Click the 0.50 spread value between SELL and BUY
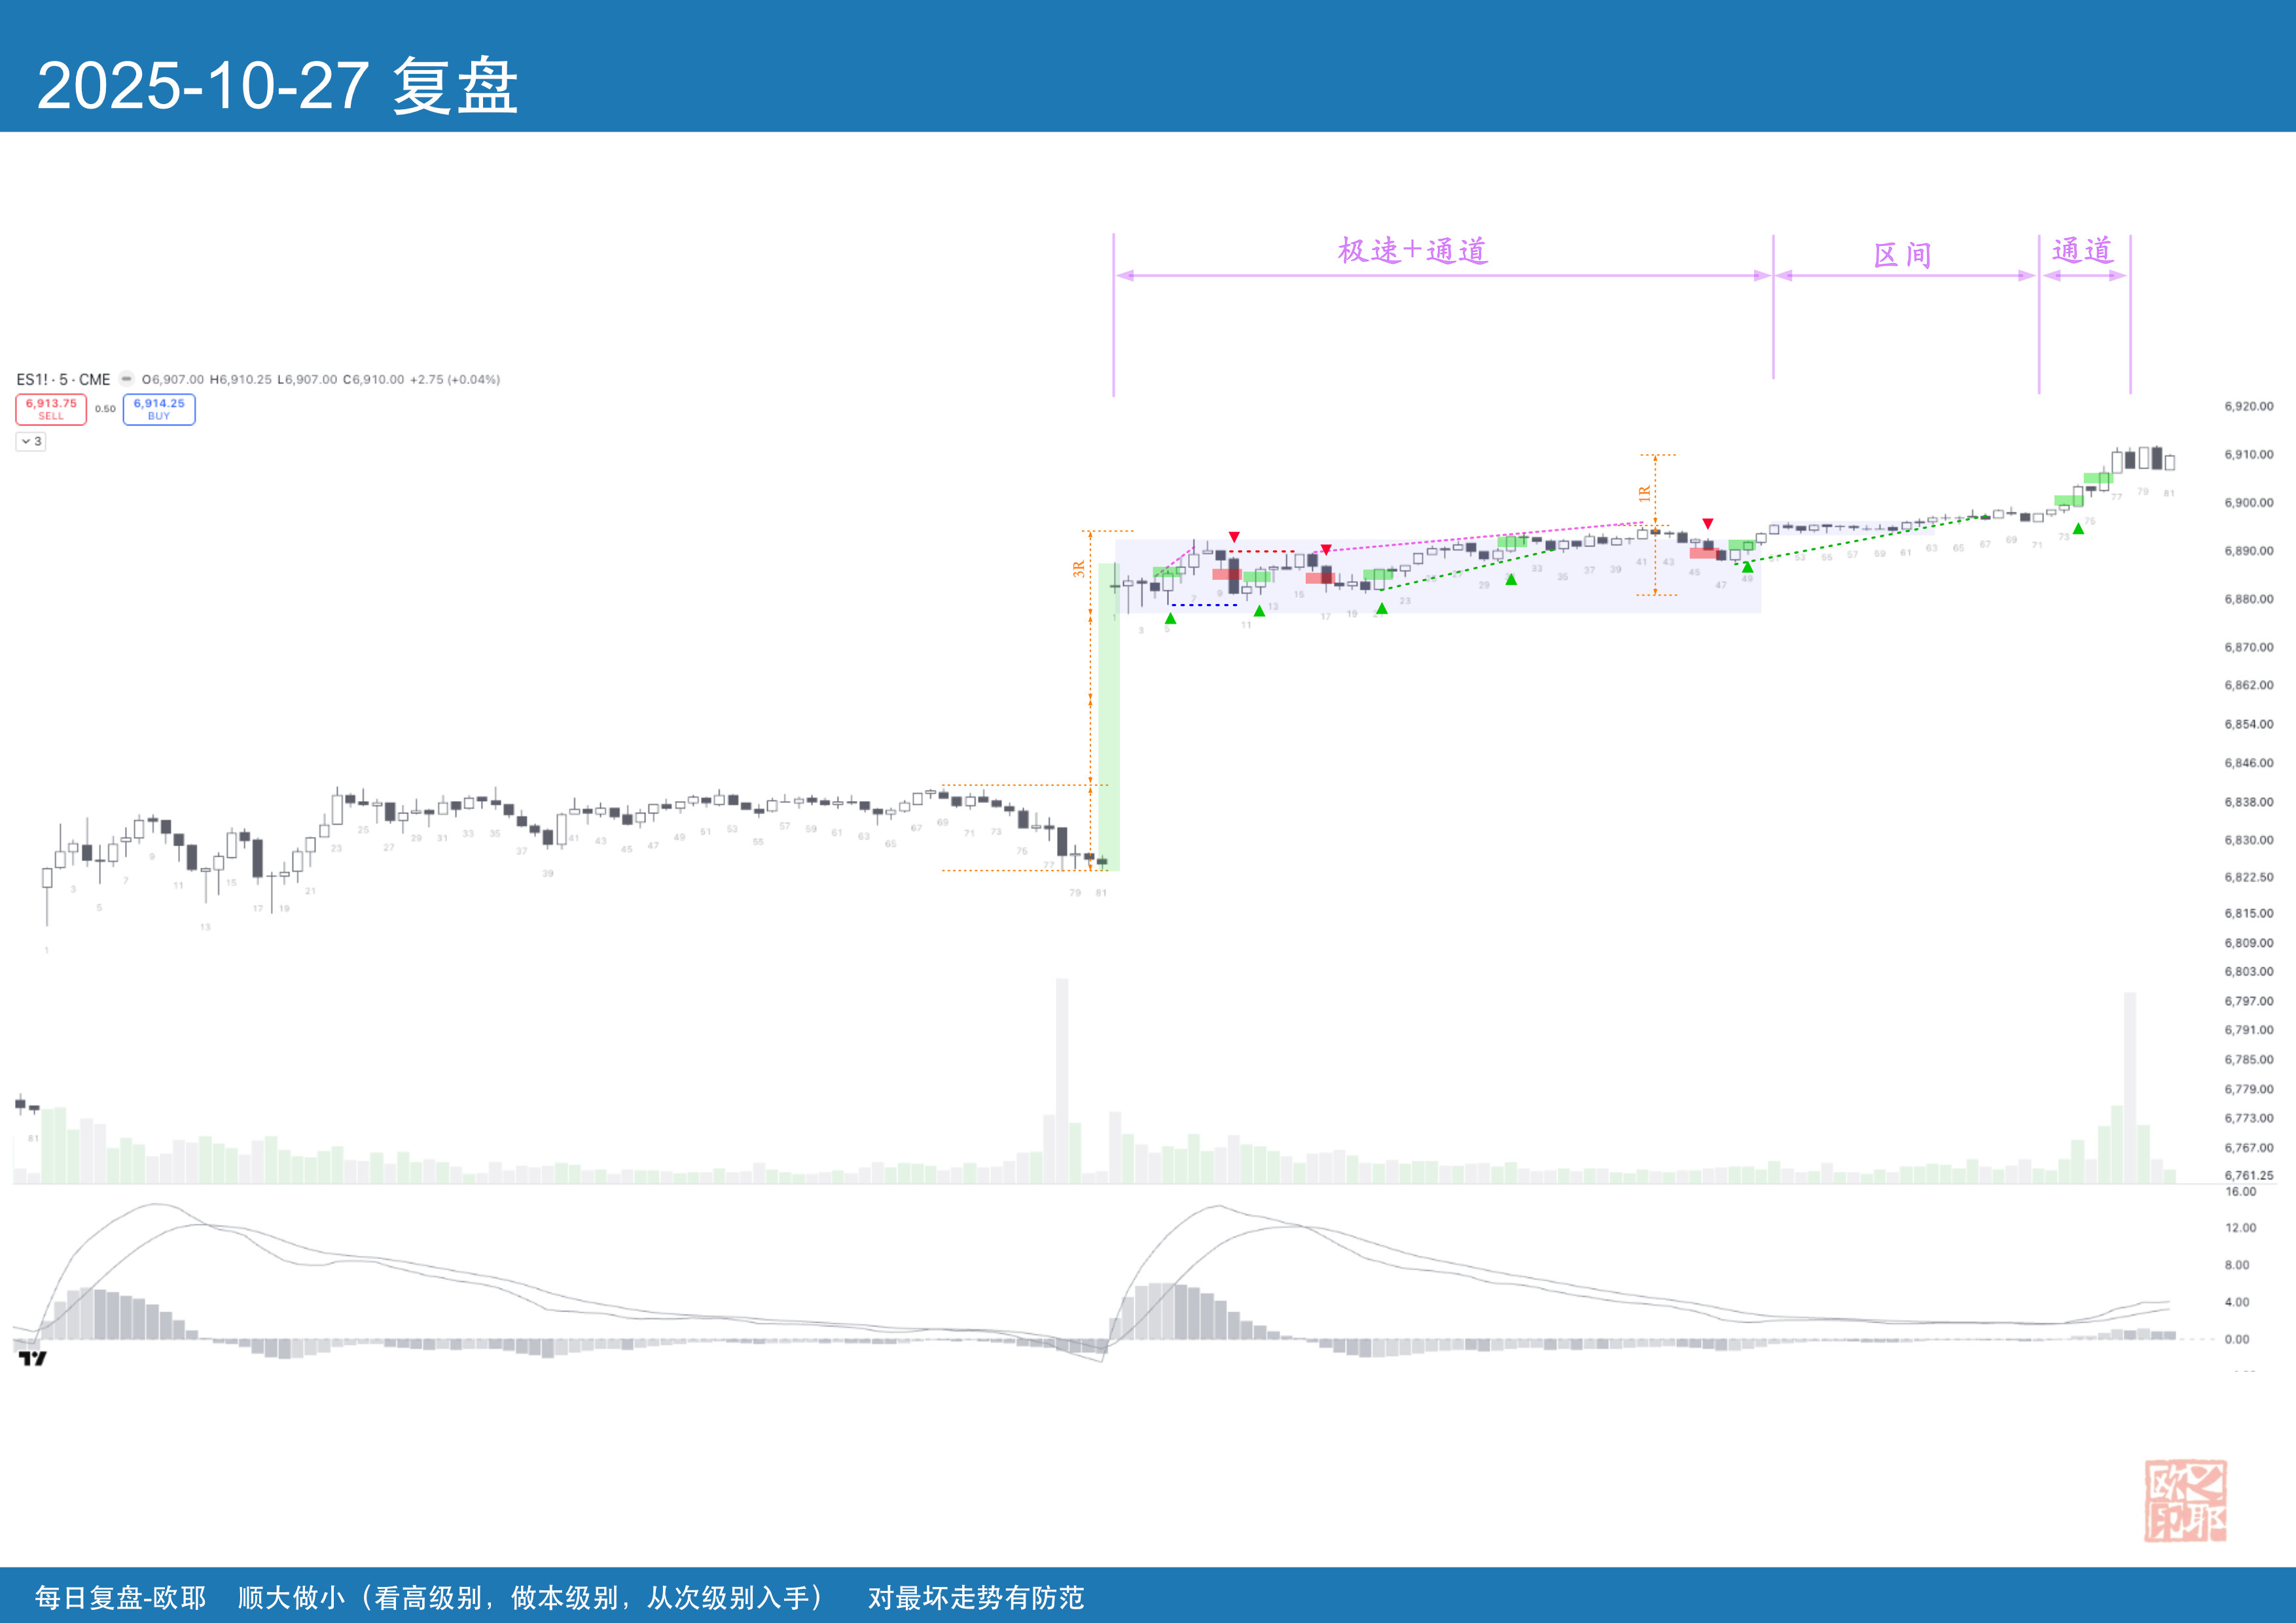 tap(105, 409)
